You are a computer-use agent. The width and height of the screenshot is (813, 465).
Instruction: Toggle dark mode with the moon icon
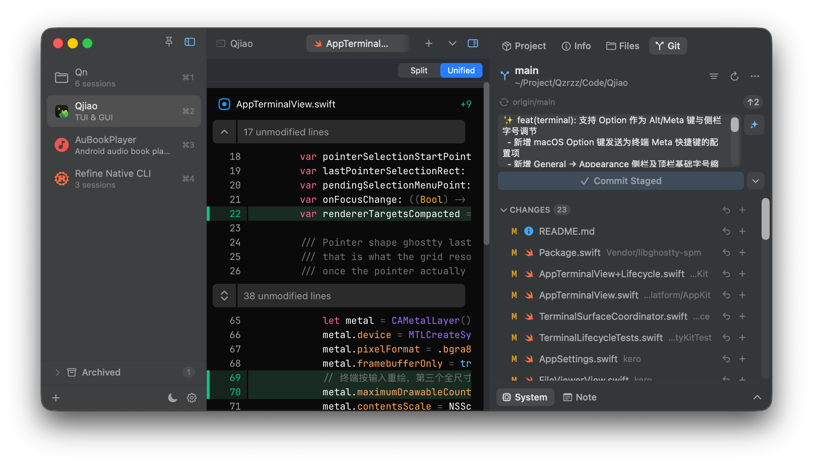173,398
